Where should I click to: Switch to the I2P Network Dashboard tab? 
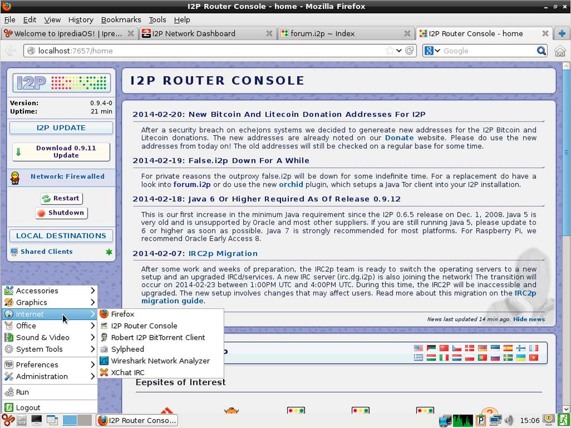207,33
